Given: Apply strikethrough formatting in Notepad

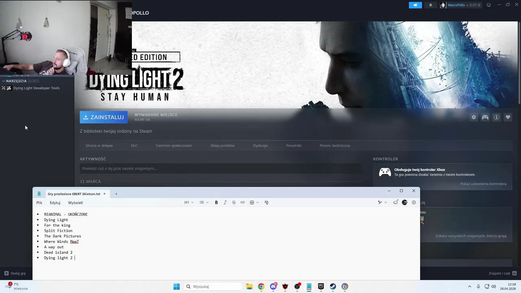Looking at the screenshot, I should 234,202.
